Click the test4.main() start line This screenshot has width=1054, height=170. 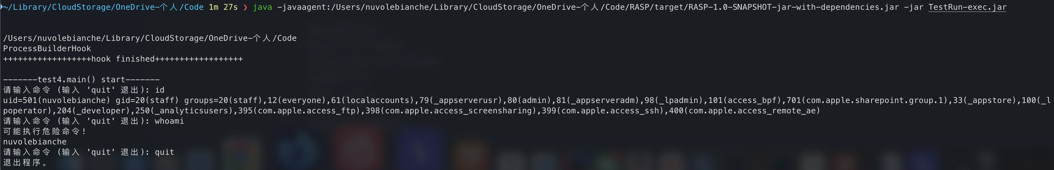[81, 80]
